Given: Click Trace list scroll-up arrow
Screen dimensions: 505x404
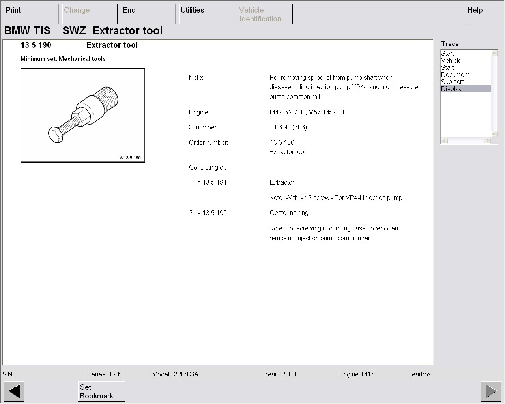Looking at the screenshot, I should [x=494, y=53].
